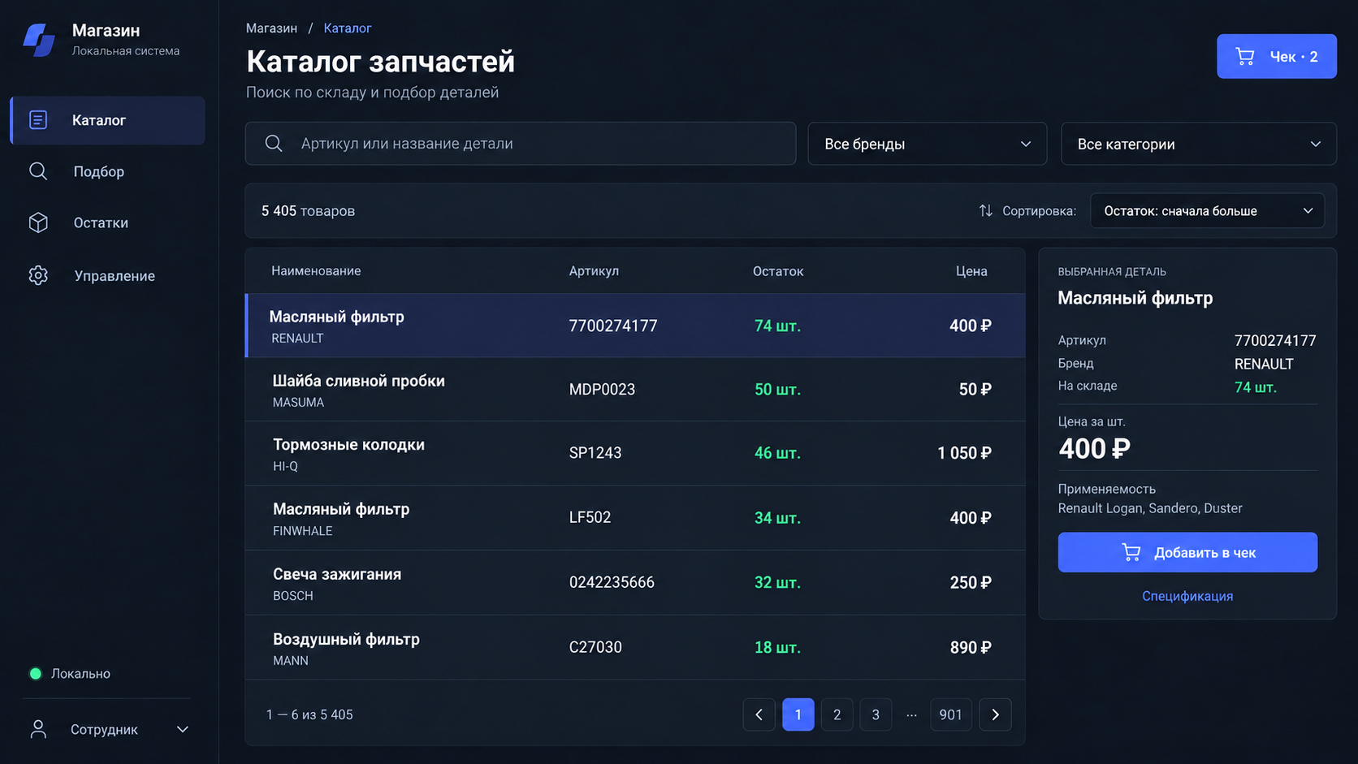Open sort dropdown Остаток: сначала больше
1358x764 pixels.
point(1207,210)
